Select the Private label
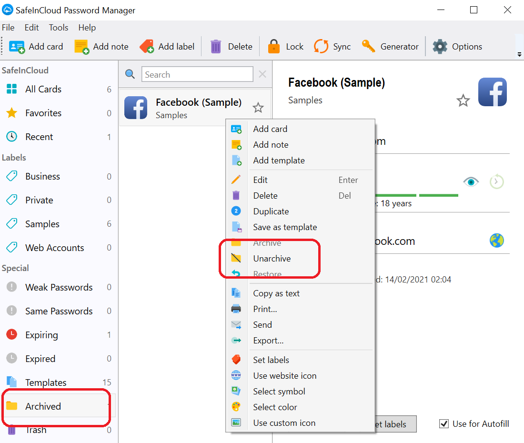Image resolution: width=524 pixels, height=443 pixels. tap(59, 200)
